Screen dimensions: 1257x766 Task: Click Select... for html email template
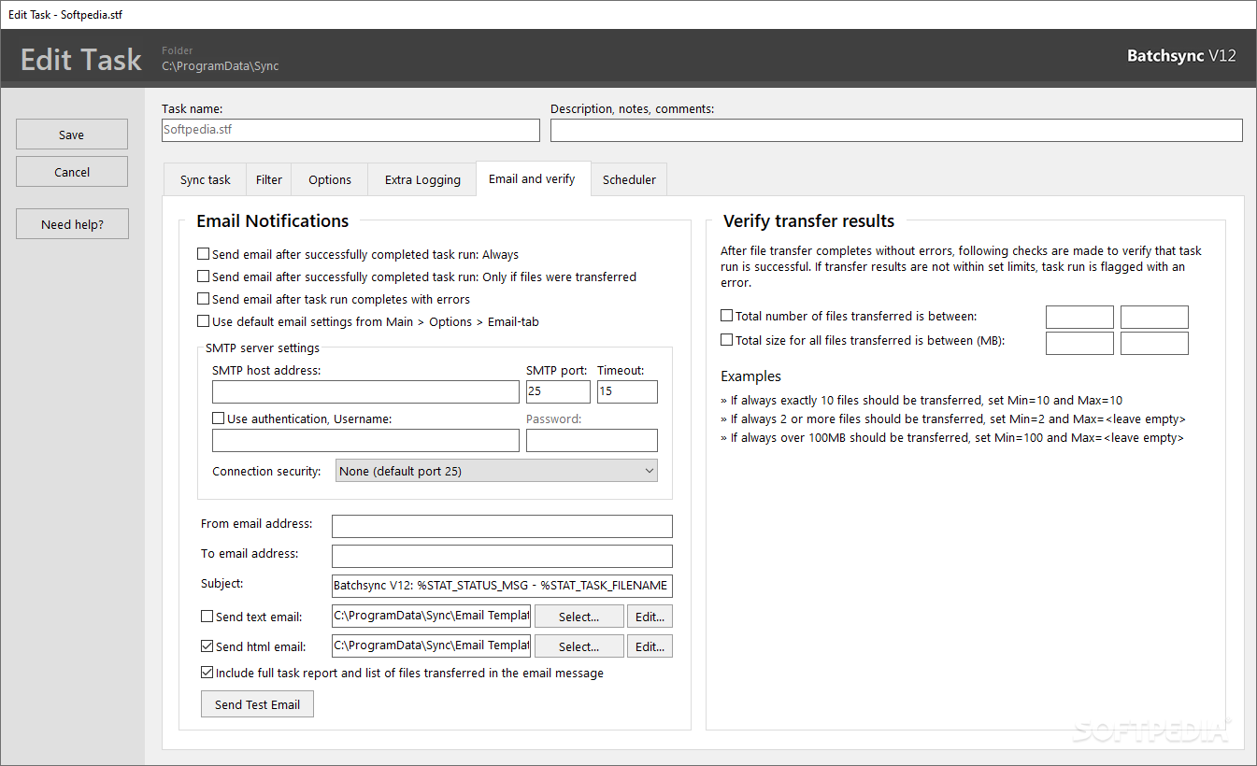tap(579, 646)
